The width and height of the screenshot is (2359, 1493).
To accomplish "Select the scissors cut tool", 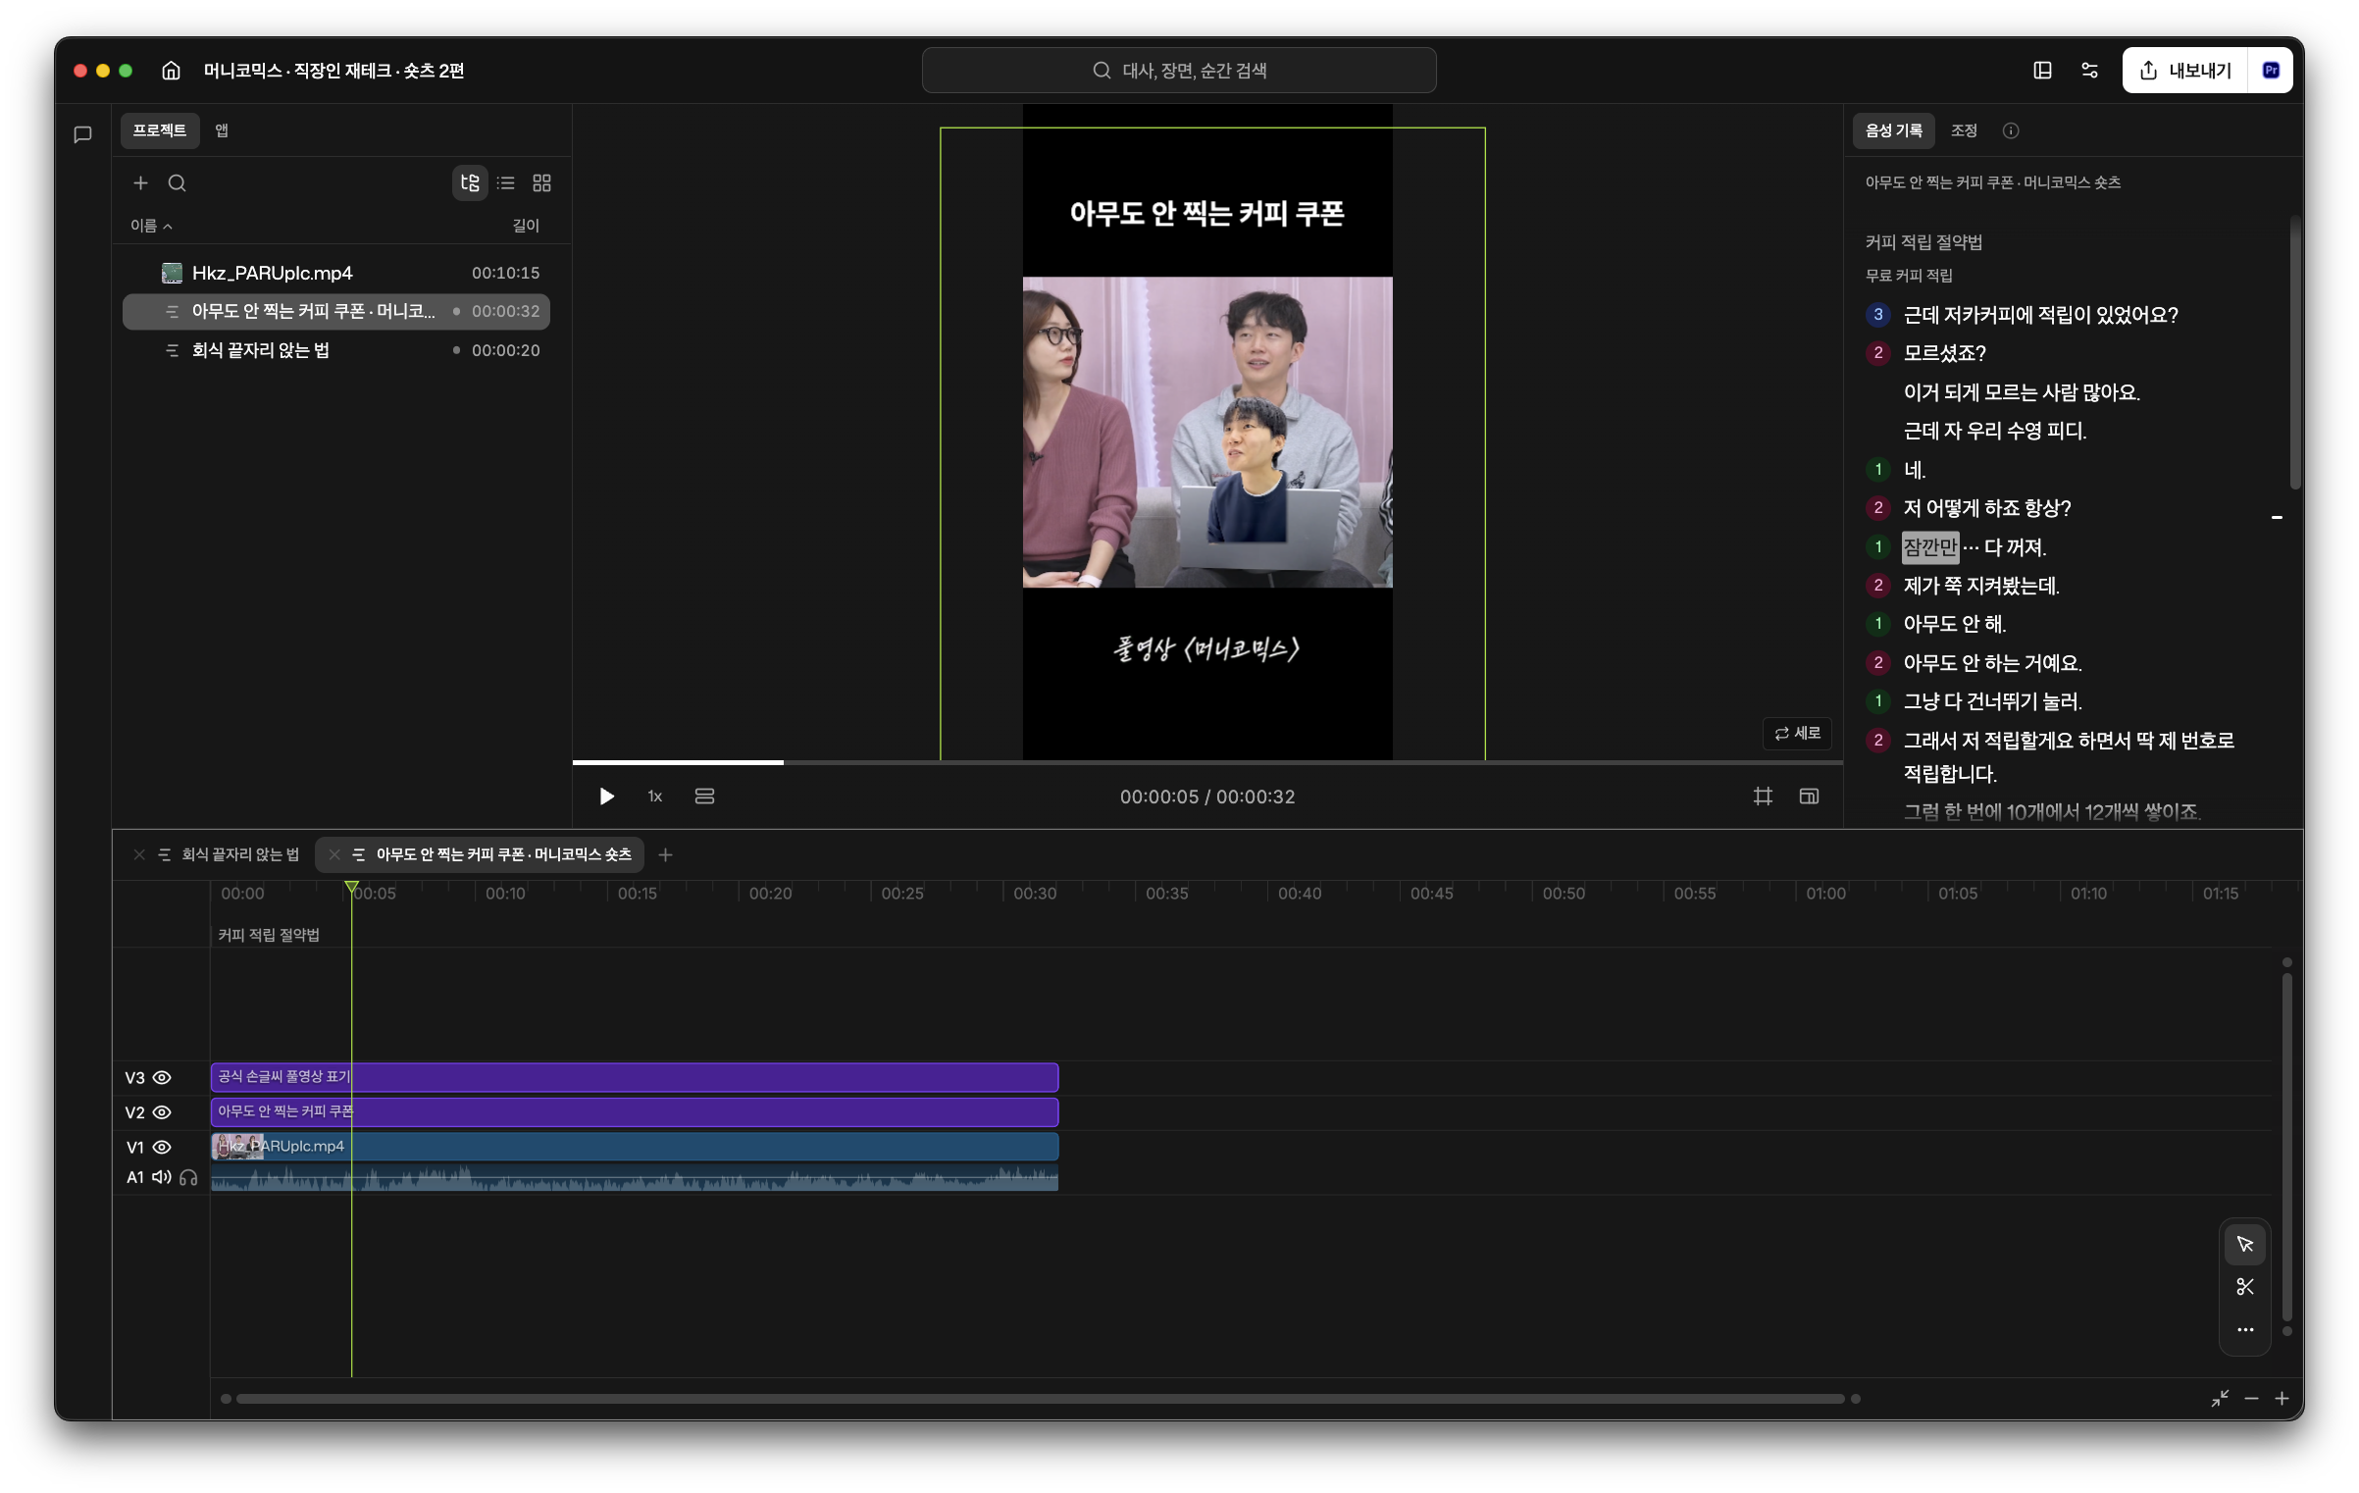I will click(2244, 1287).
